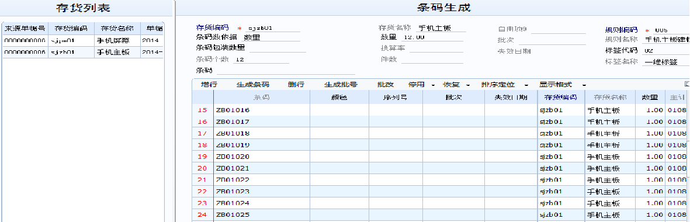The width and height of the screenshot is (690, 222).
Task: Click 生成批号 in the grid toolbar
Action: [x=341, y=84]
